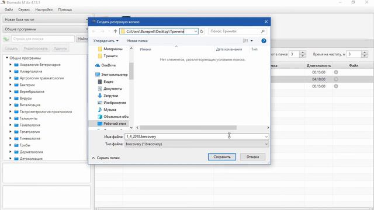
Task: Expand the Аллергология tree node
Action: click(x=11, y=71)
